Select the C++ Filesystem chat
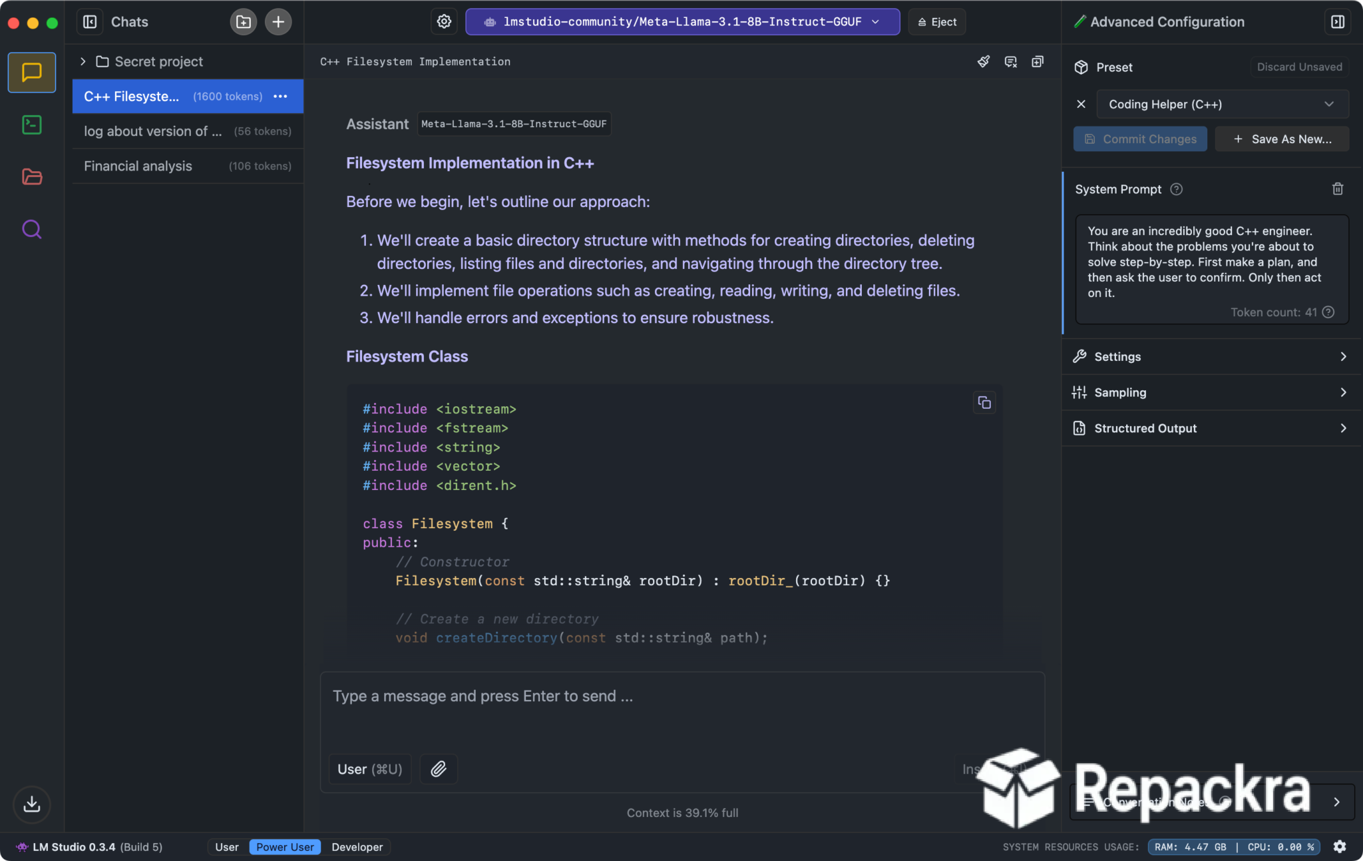 click(188, 97)
